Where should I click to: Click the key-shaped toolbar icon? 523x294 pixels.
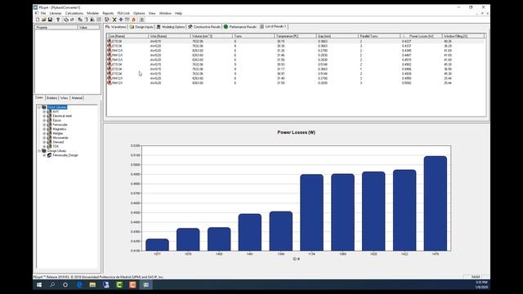[x=58, y=20]
